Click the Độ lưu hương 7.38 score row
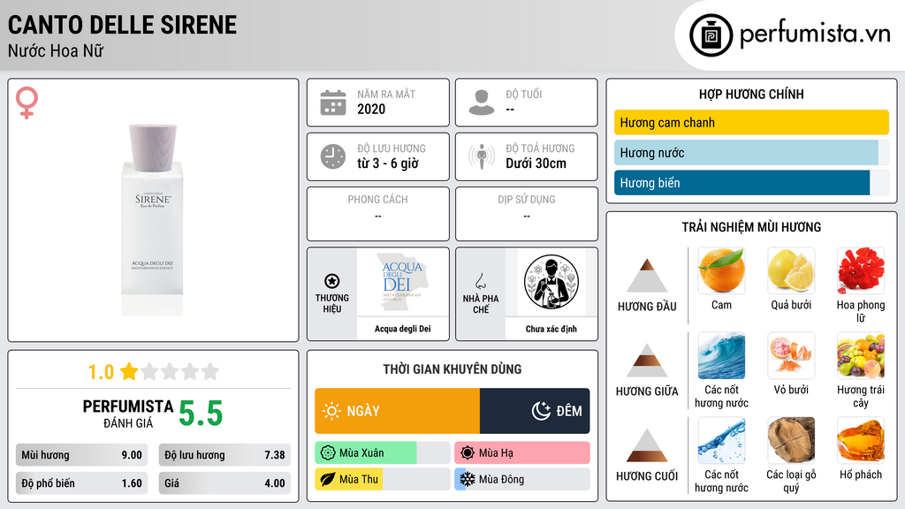The image size is (905, 509). pyautogui.click(x=224, y=455)
